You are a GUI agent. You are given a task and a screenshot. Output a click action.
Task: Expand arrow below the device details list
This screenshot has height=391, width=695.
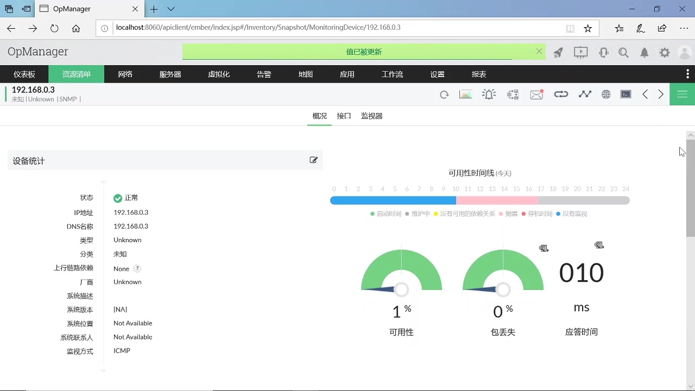coord(103,371)
